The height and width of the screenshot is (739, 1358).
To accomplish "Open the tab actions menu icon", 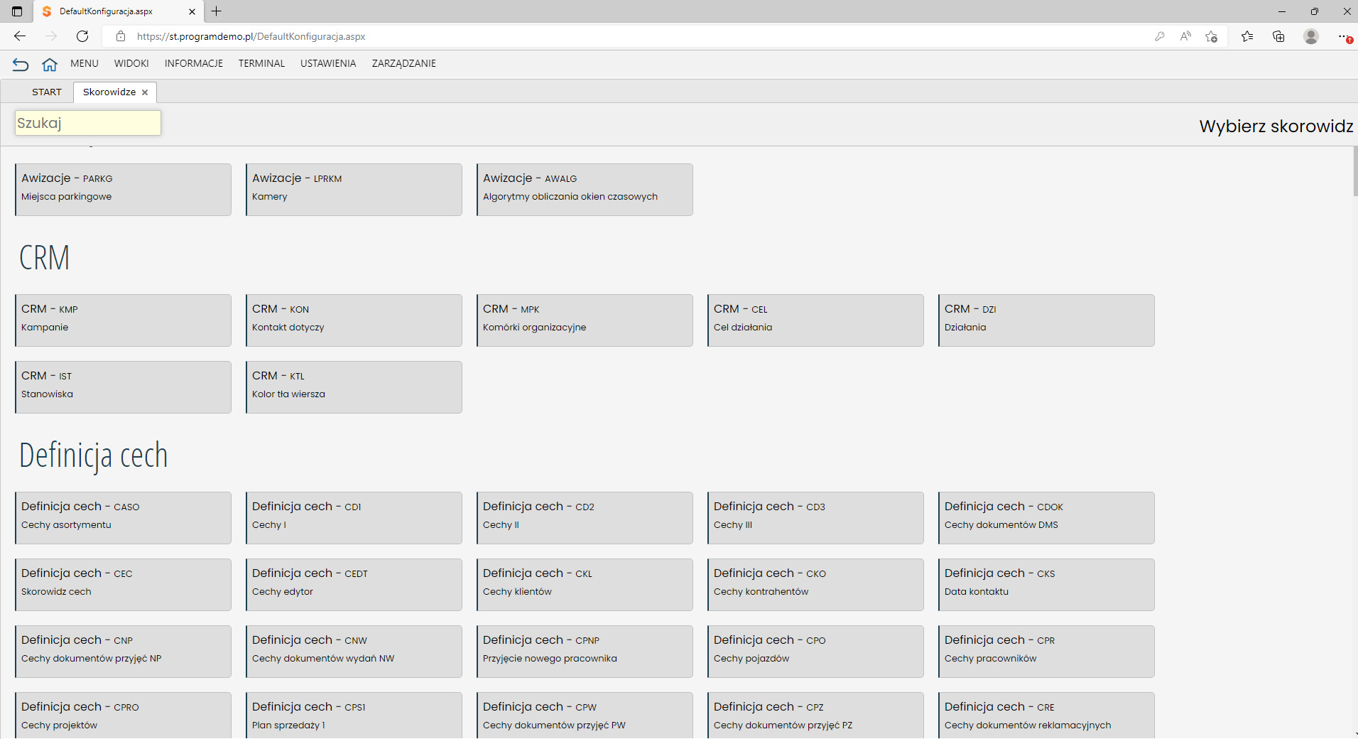I will point(17,11).
